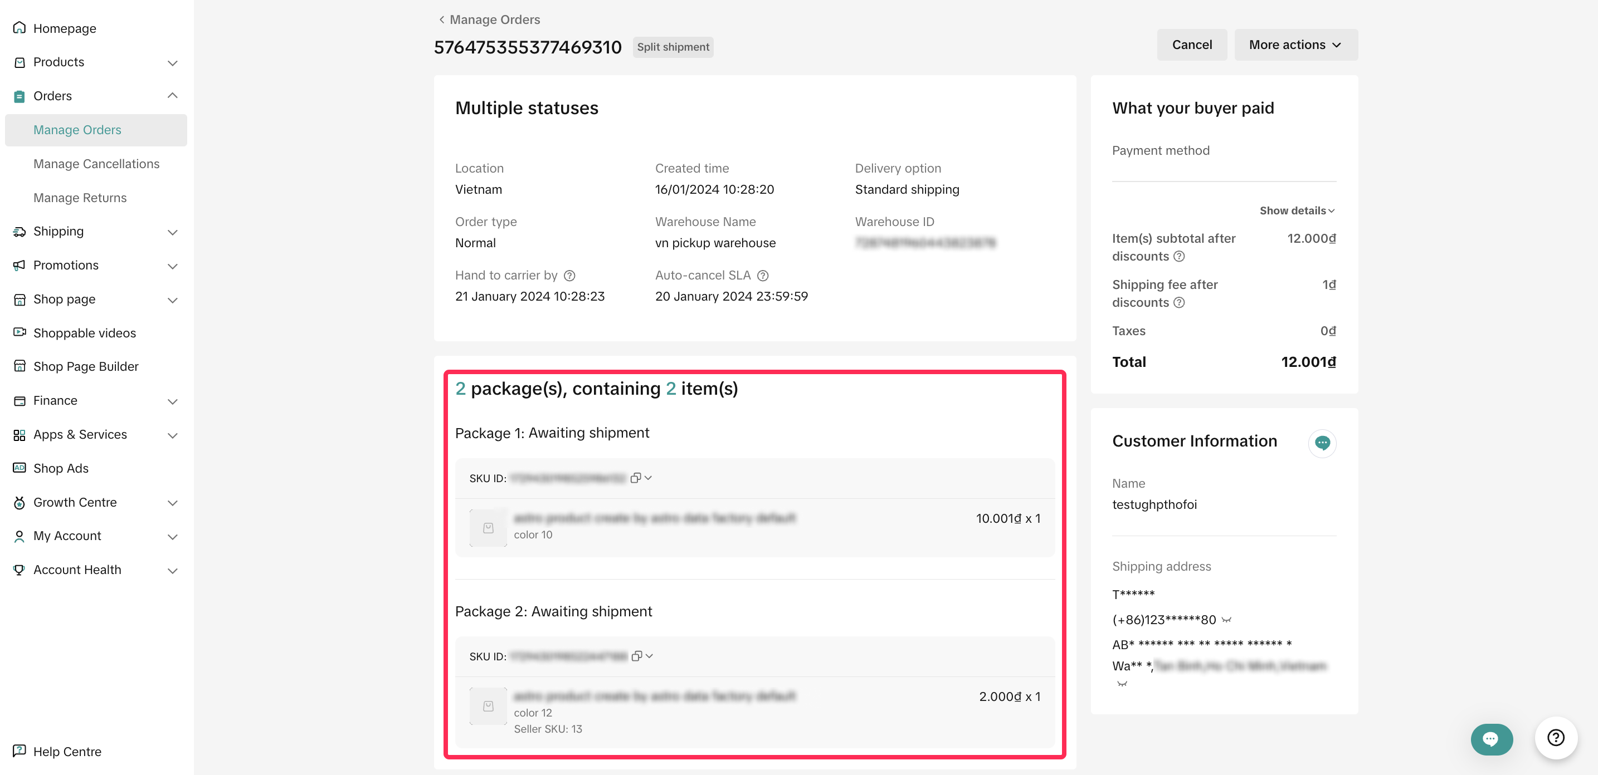Go to Manage Returns page
The image size is (1598, 775).
point(80,198)
